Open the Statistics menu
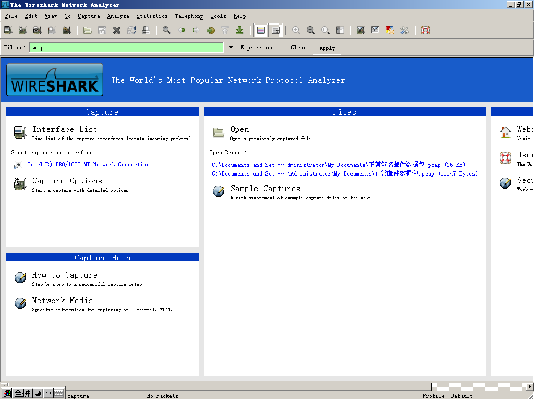This screenshot has width=534, height=400. click(x=152, y=16)
